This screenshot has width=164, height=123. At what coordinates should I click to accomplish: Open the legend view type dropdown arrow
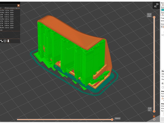[x=18, y=5]
